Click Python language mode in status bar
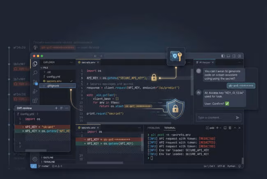This screenshot has width=267, height=179. click(231, 166)
